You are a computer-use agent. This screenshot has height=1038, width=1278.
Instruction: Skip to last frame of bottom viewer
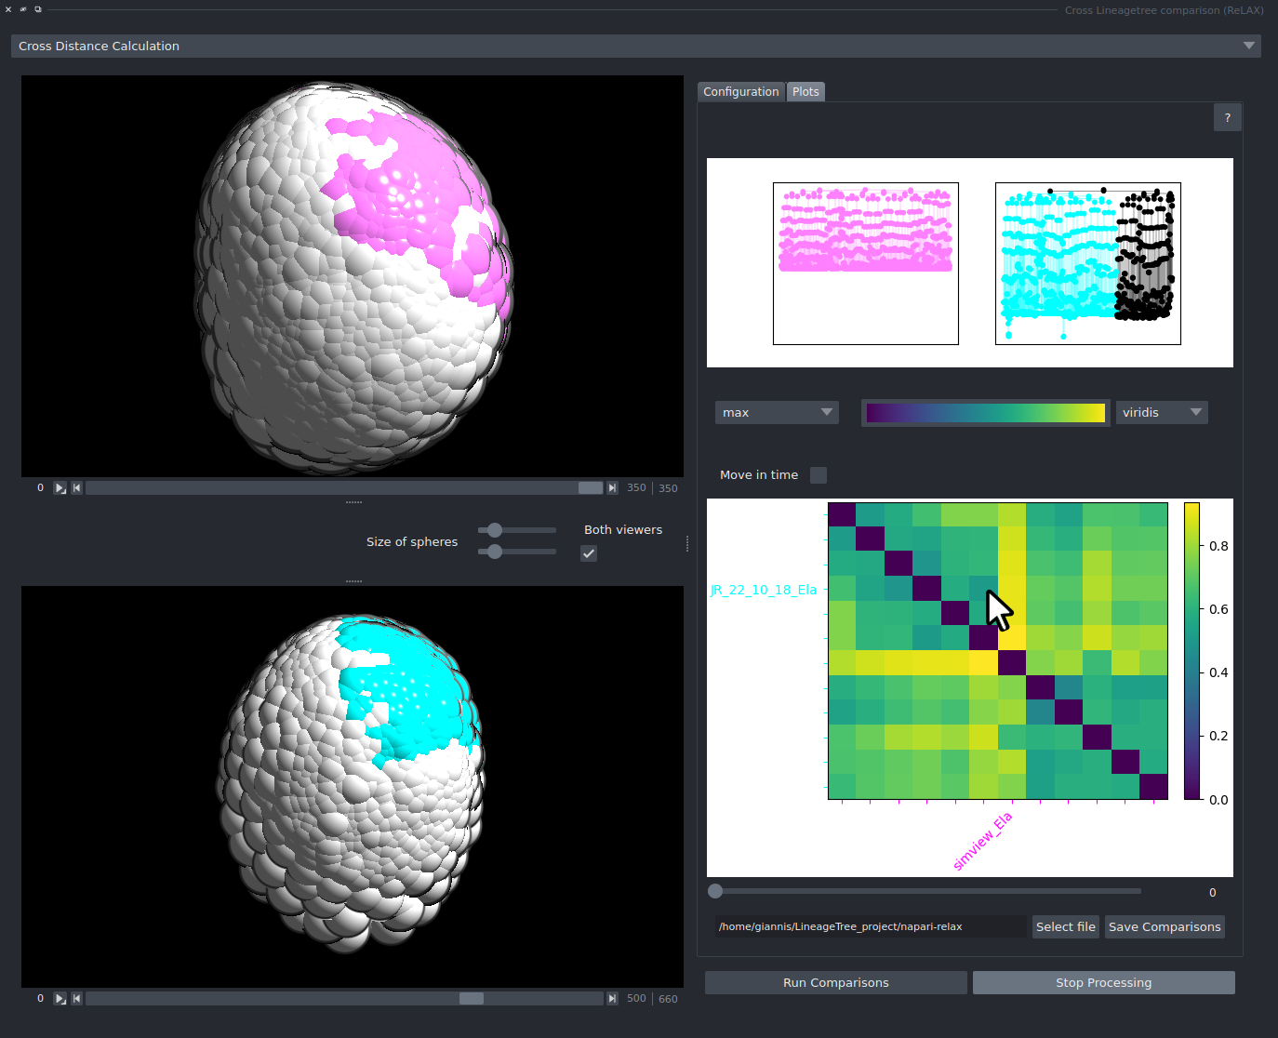tap(611, 997)
